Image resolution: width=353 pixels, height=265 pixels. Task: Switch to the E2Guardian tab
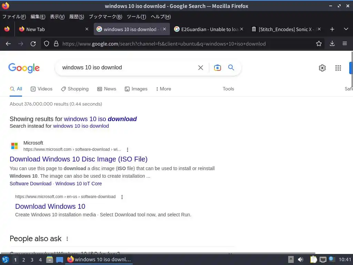pyautogui.click(x=209, y=29)
